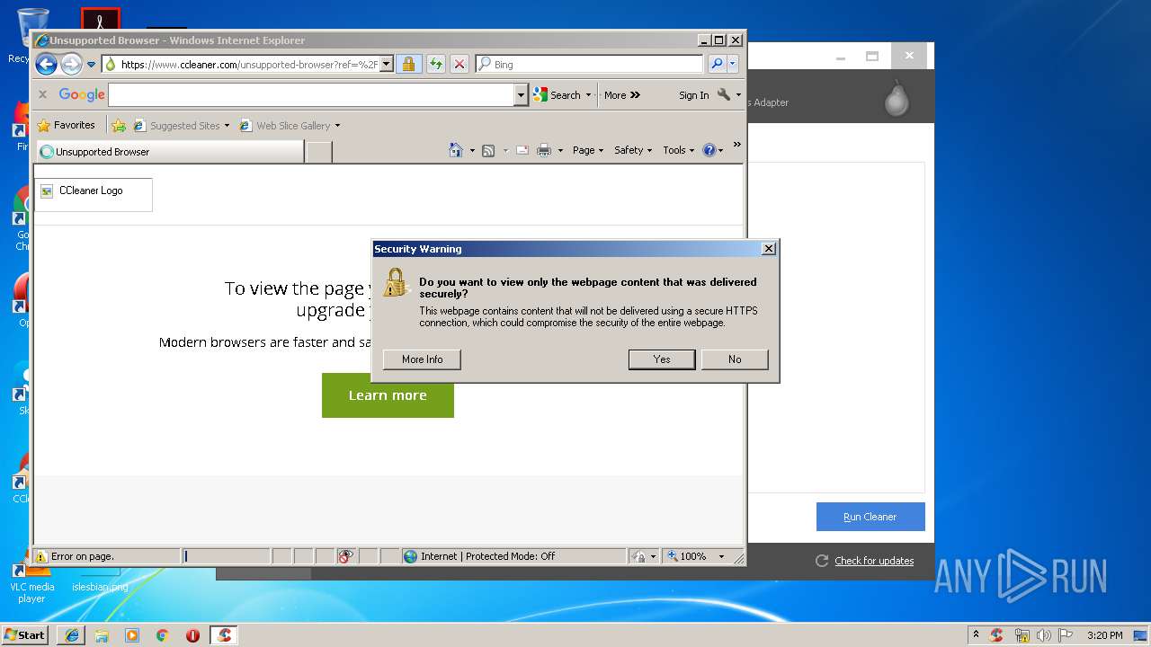Click the Add to Favorites Bar icon
The width and height of the screenshot is (1151, 647).
point(118,125)
